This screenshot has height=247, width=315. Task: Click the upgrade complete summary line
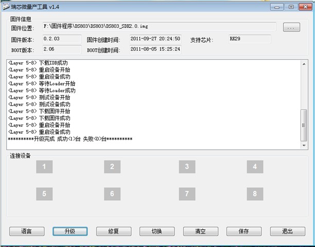70,139
